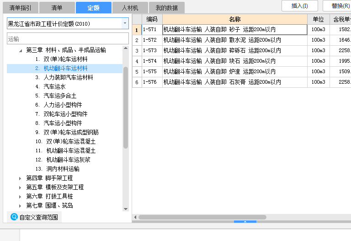Open 自定义查询范围 link text
This screenshot has height=241, width=351.
point(39,217)
